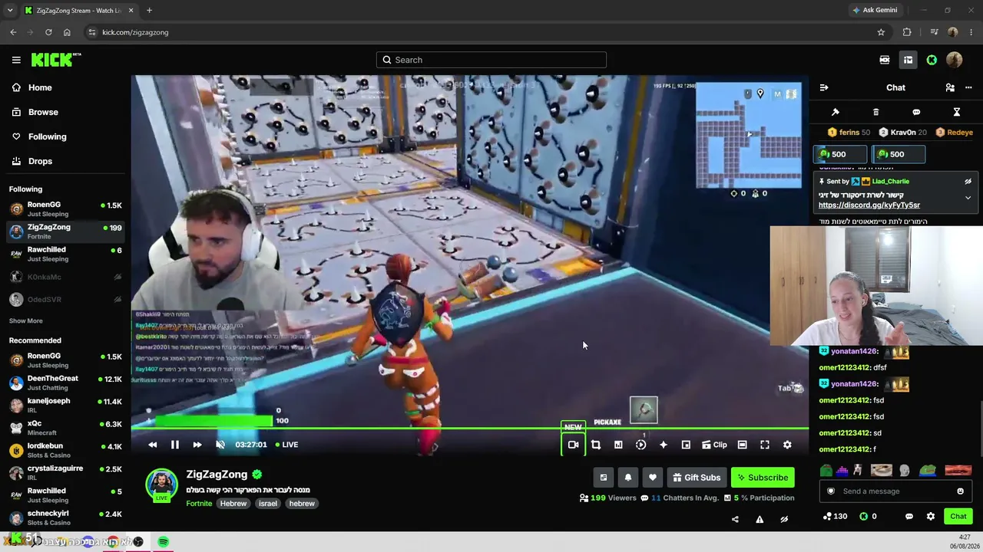Open video player settings gear
The height and width of the screenshot is (552, 983).
point(787,445)
